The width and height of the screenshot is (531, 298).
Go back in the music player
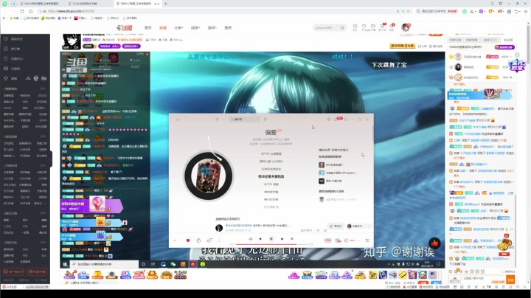click(x=217, y=119)
